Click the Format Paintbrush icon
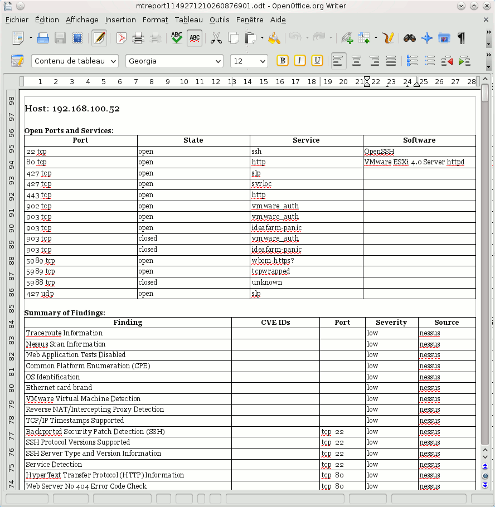The height and width of the screenshot is (507, 495). click(274, 38)
